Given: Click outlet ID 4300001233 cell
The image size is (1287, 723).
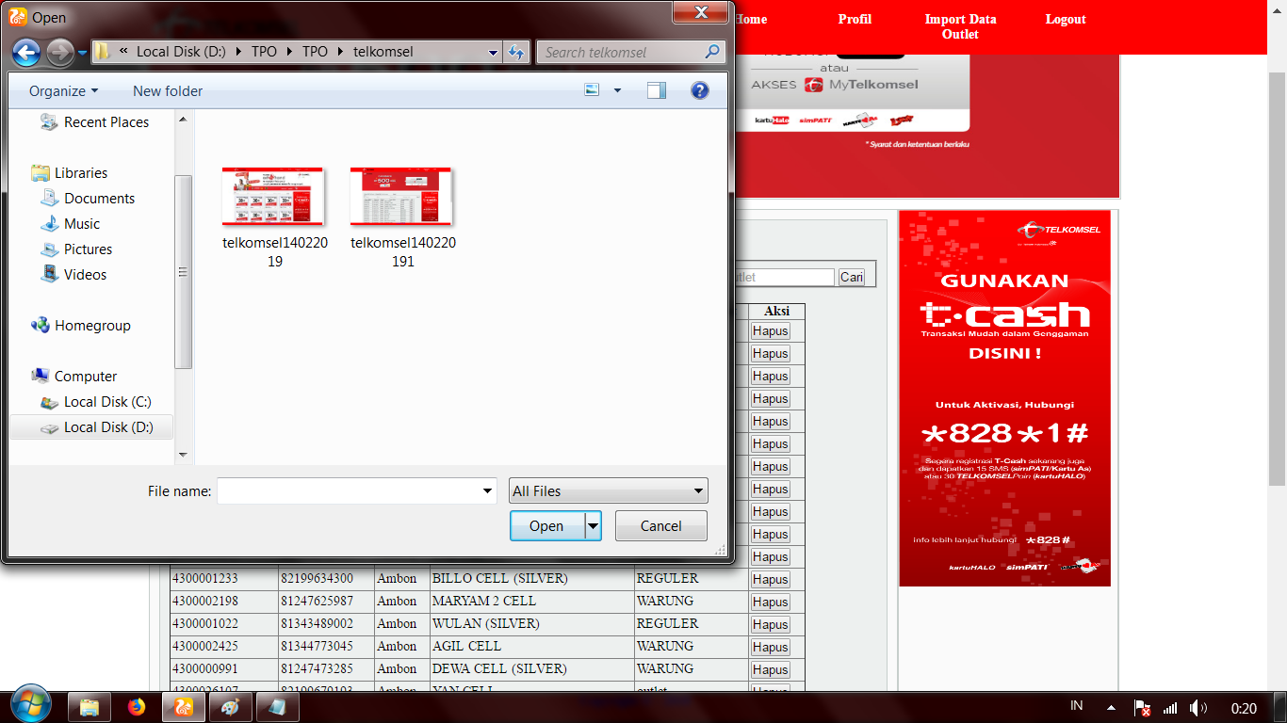Looking at the screenshot, I should click(x=223, y=578).
